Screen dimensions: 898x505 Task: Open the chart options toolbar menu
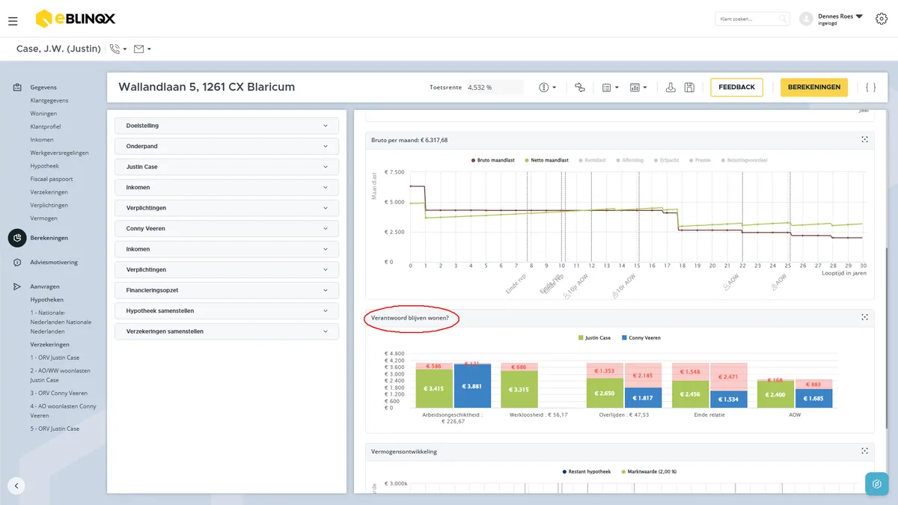638,88
